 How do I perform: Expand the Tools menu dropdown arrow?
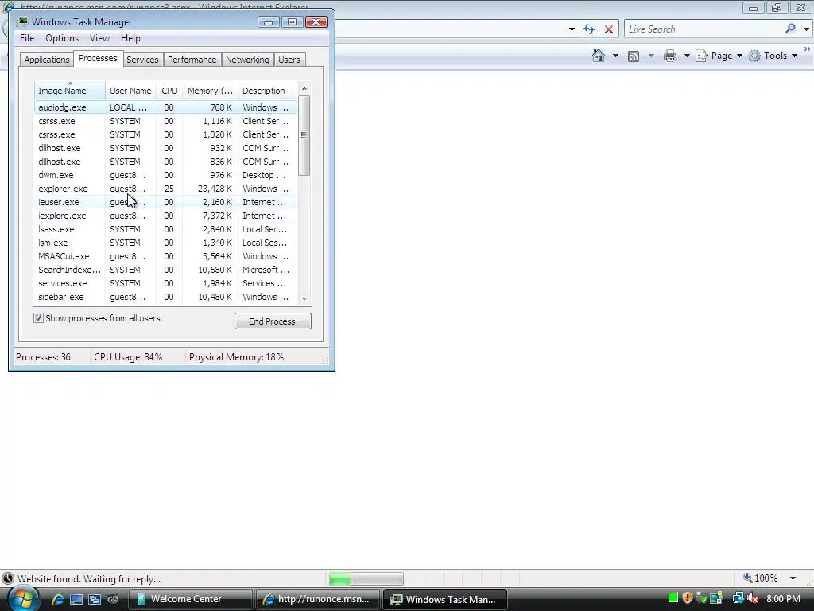(x=794, y=56)
